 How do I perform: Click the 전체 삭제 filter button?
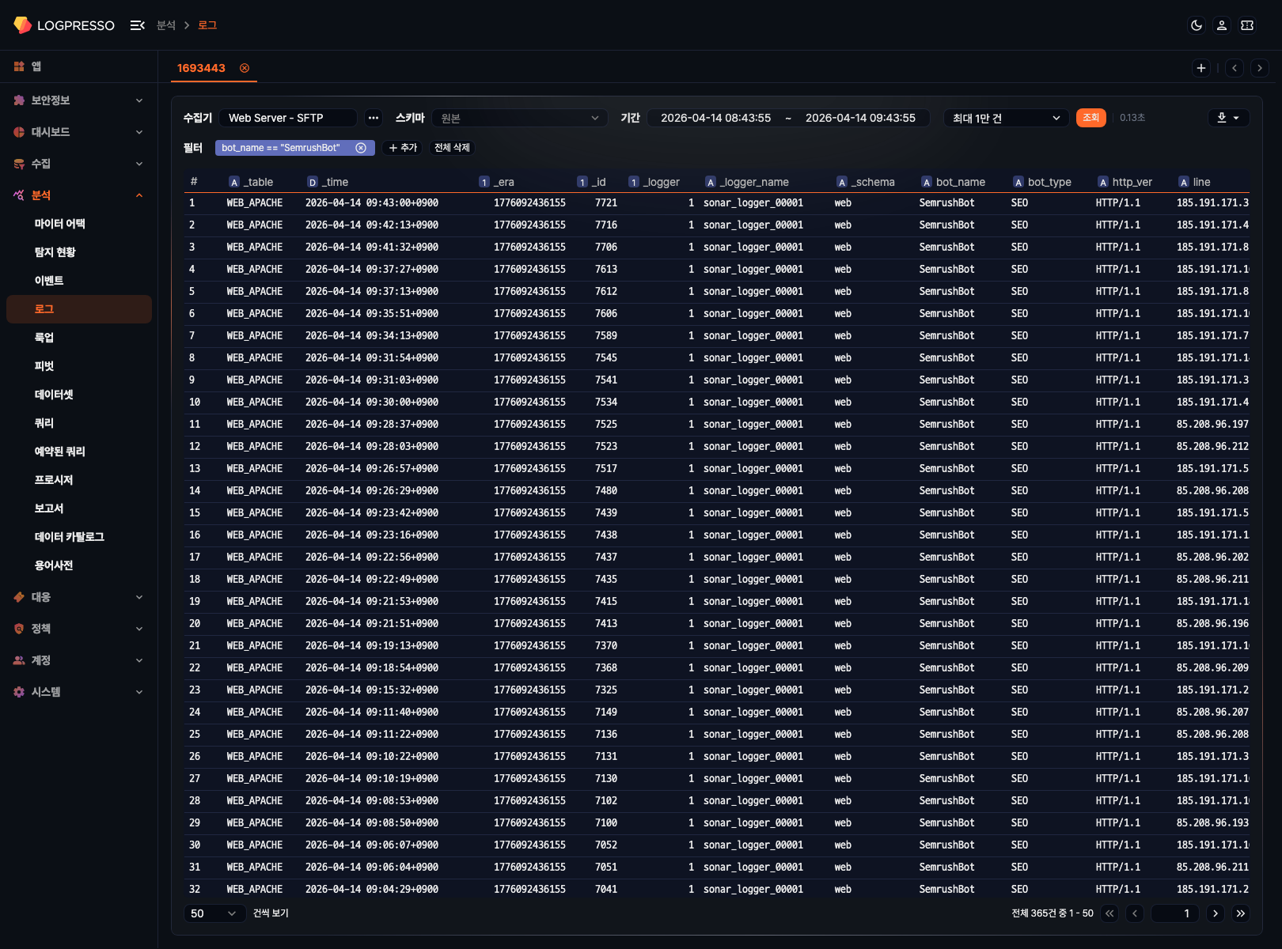pyautogui.click(x=452, y=148)
